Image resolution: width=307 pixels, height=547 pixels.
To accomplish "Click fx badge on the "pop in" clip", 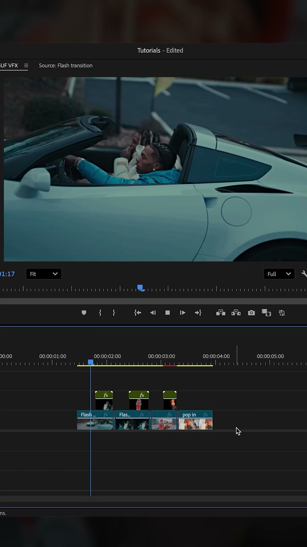I will tap(206, 415).
